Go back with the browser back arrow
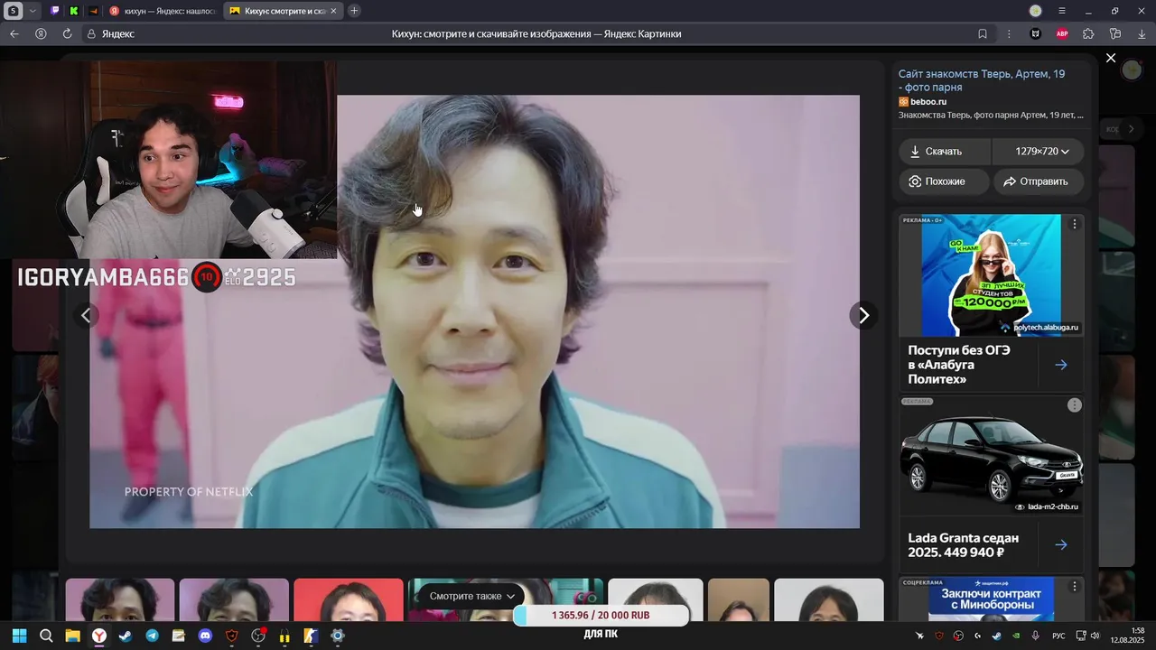 14,33
